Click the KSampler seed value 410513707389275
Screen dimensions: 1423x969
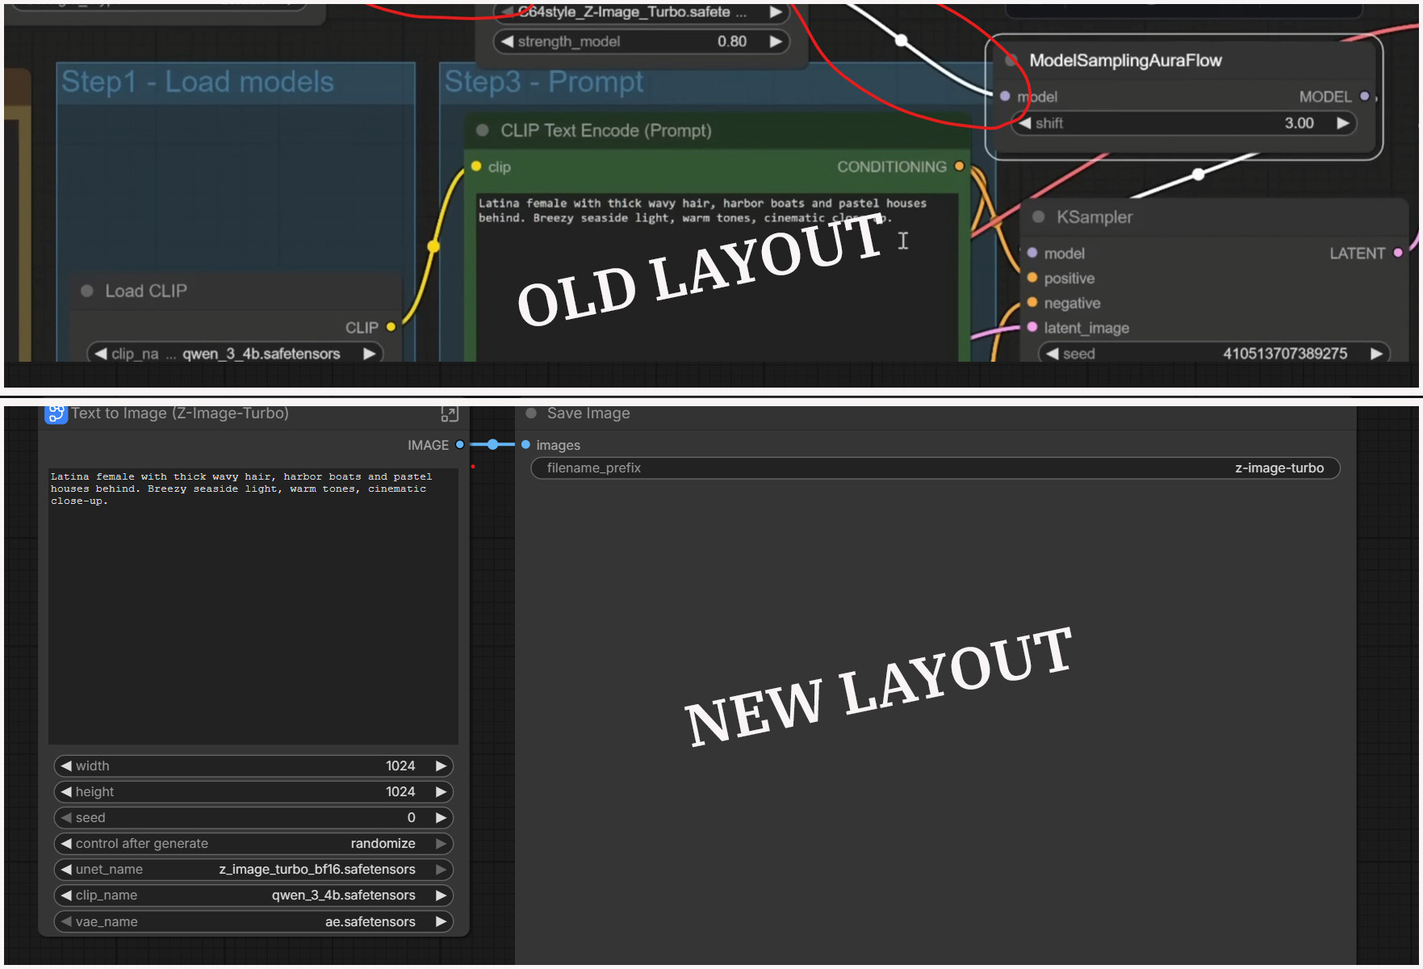click(1285, 354)
